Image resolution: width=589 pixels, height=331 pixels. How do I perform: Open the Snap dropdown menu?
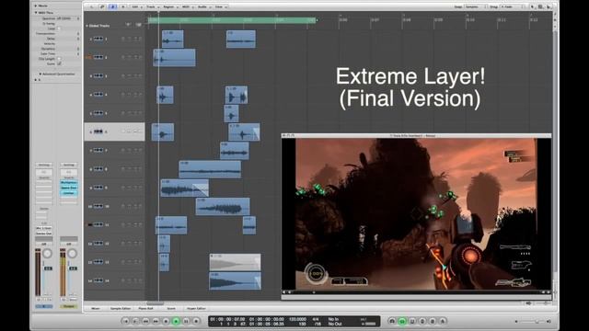(475, 6)
